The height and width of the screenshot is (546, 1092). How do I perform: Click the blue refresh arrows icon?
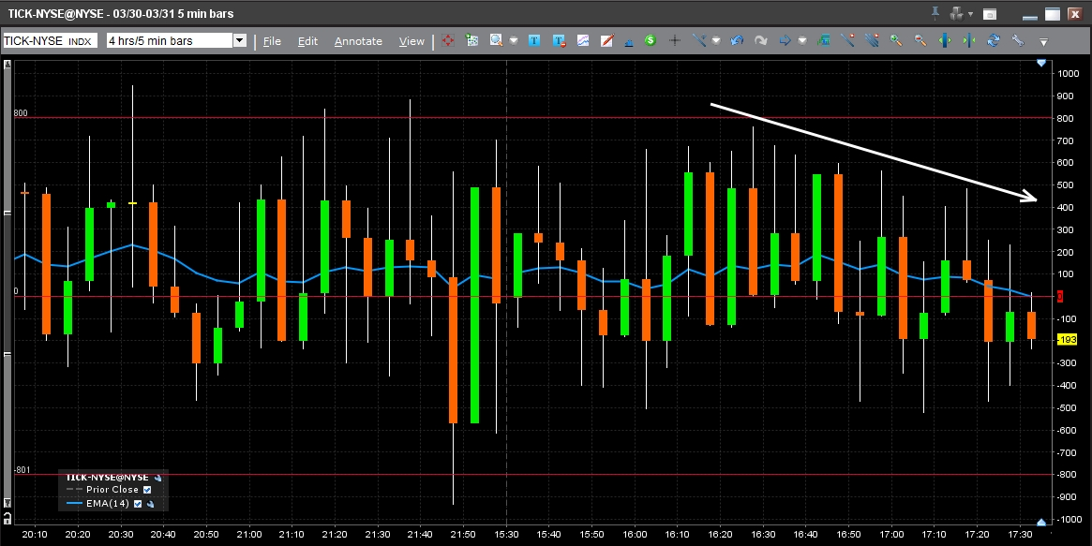(x=993, y=41)
